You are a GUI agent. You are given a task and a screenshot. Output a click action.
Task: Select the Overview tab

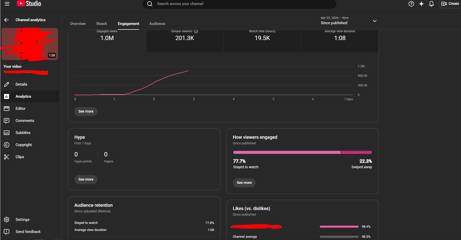[78, 24]
